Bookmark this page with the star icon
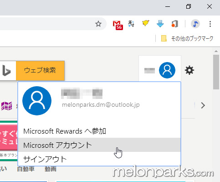220x182 pixels. (98, 24)
